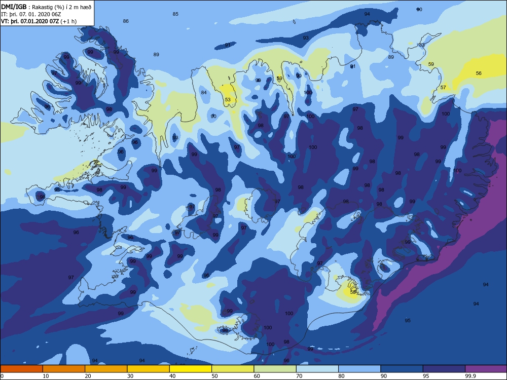Click the pale yellow 50–60 legend swatch
The image size is (507, 380).
point(233,369)
